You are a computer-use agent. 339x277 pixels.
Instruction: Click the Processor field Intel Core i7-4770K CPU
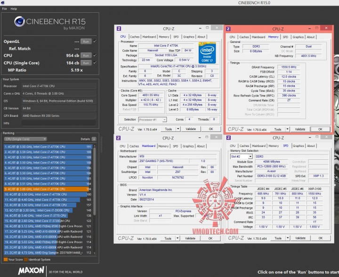58,86
